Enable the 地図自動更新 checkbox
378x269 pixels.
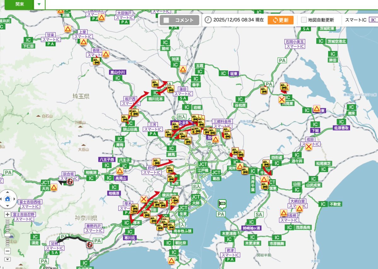pyautogui.click(x=304, y=20)
